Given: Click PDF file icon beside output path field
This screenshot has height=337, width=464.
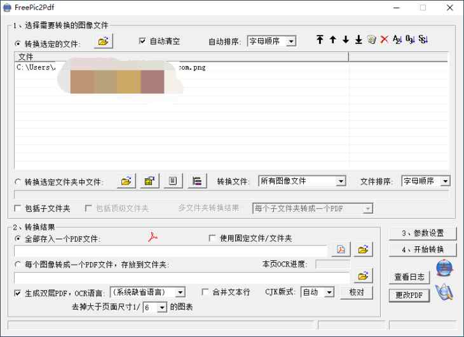Looking at the screenshot, I should [x=341, y=249].
